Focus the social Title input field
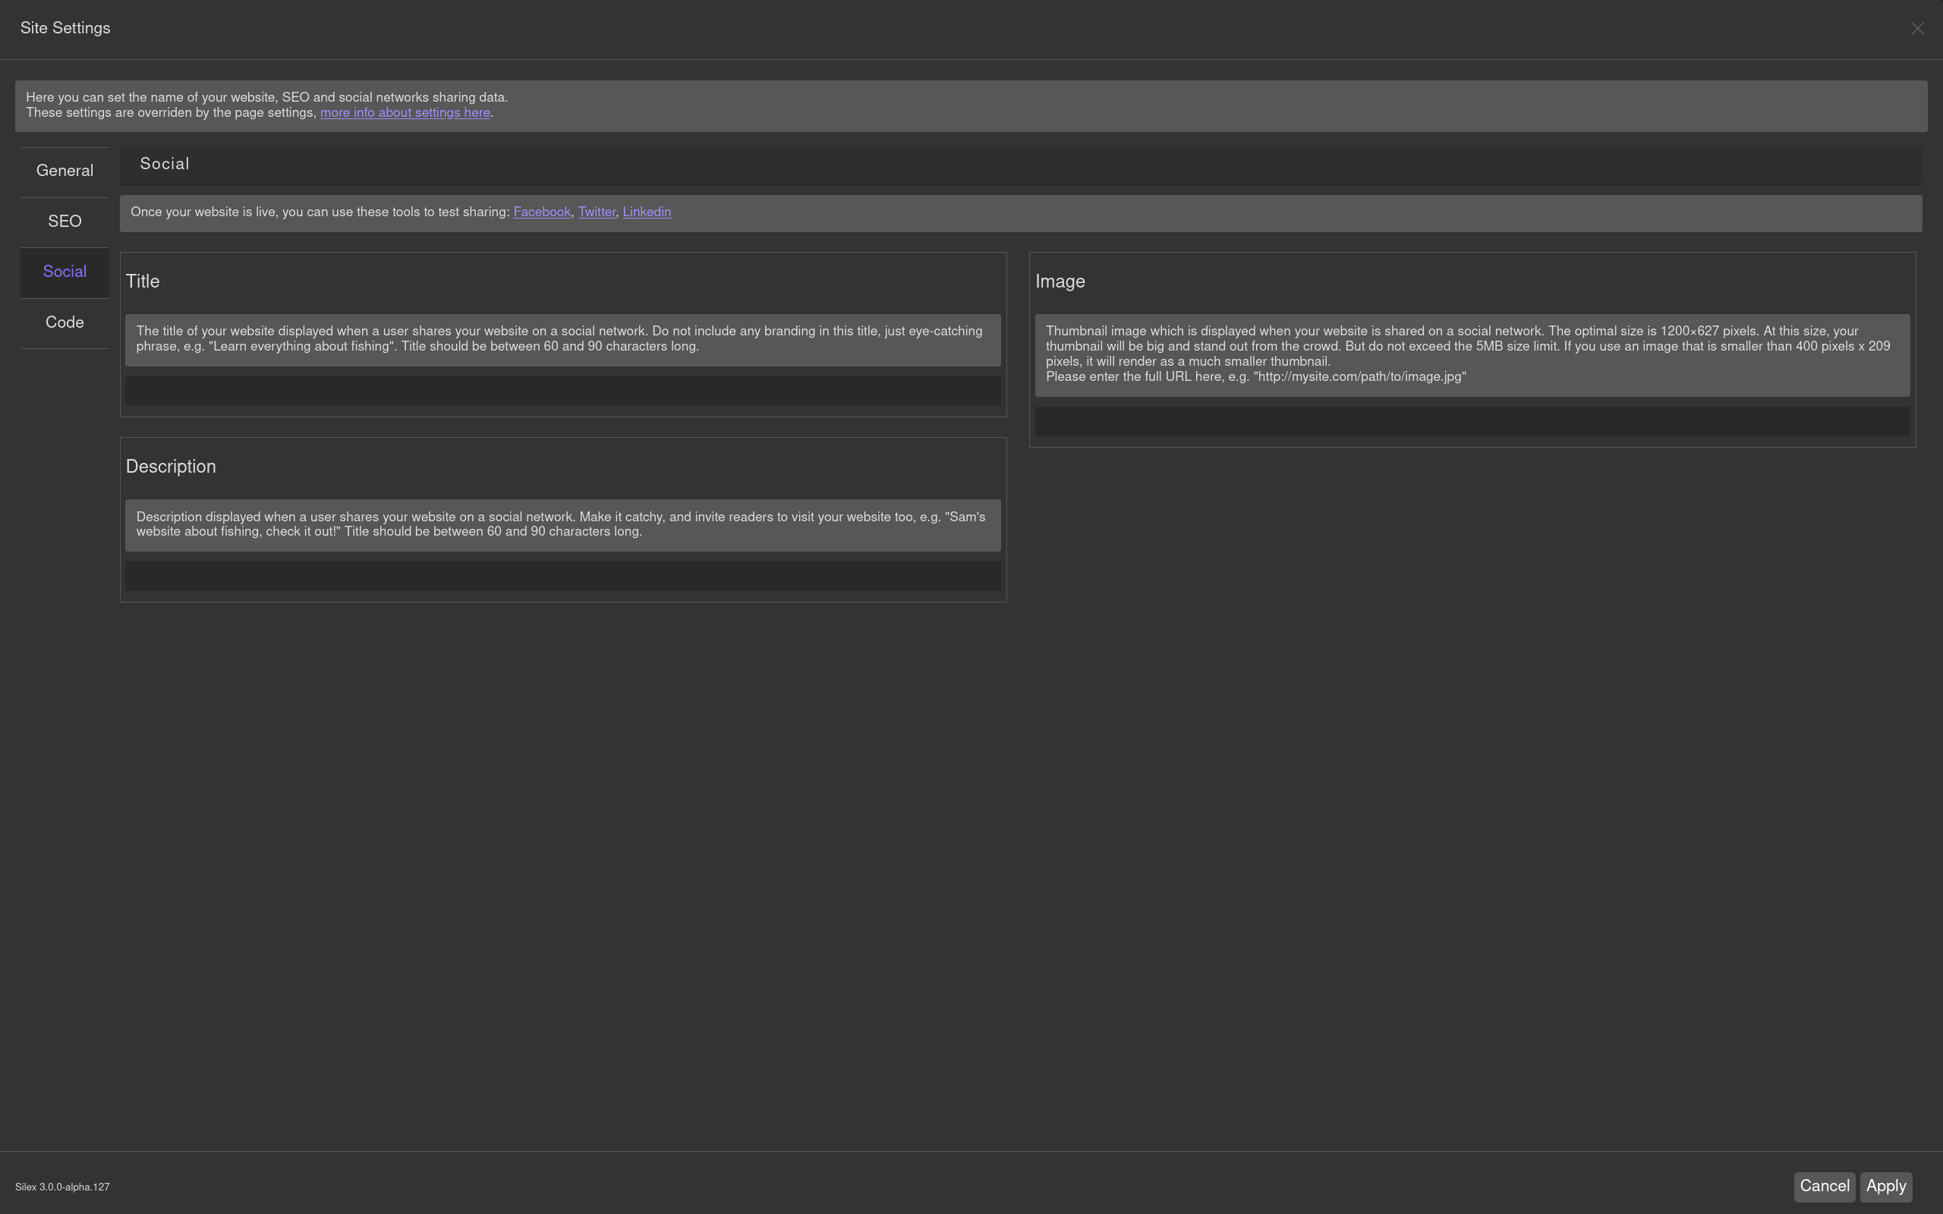1943x1214 pixels. click(x=562, y=391)
